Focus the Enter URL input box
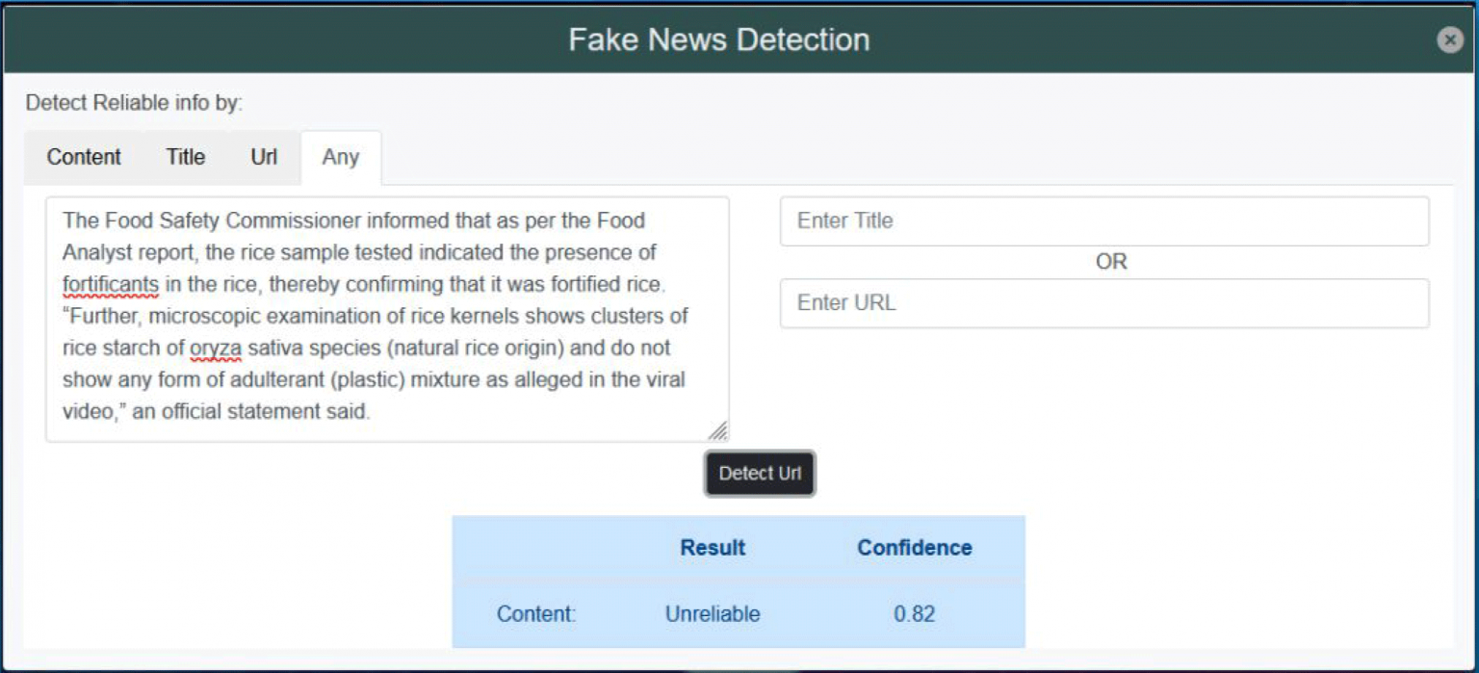Viewport: 1479px width, 673px height. coord(1103,302)
